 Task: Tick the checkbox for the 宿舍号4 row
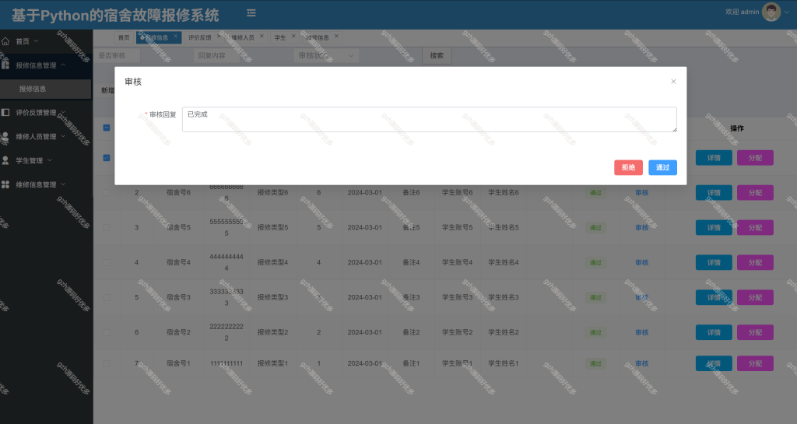106,262
